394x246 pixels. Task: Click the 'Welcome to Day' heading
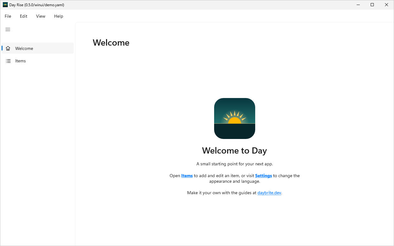click(235, 150)
